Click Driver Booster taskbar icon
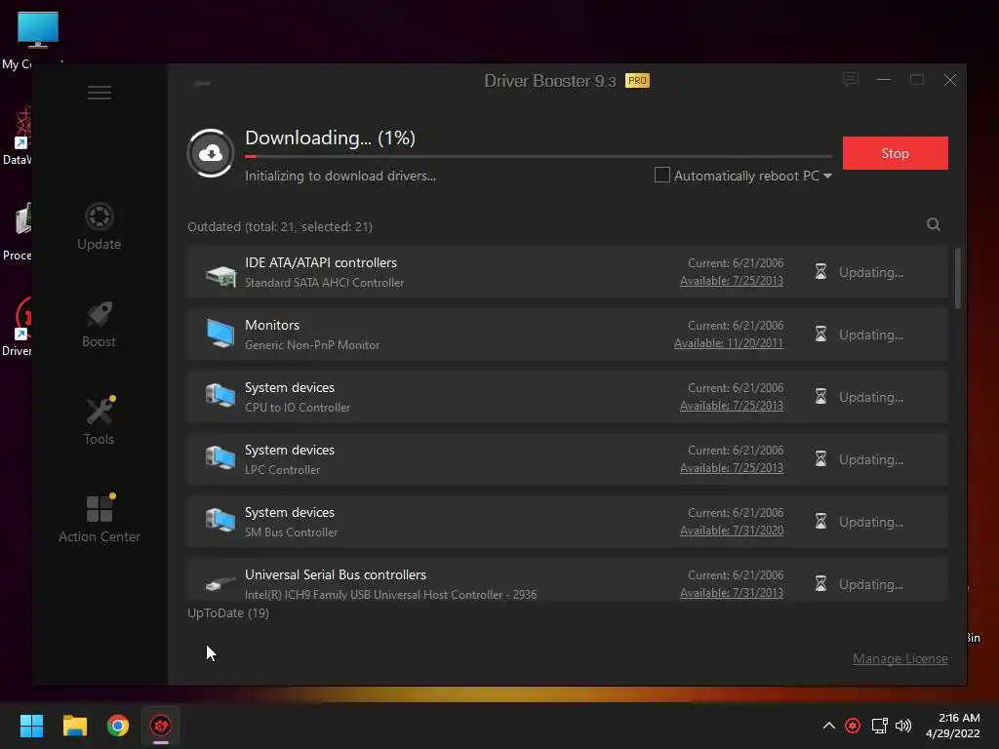 pos(161,726)
